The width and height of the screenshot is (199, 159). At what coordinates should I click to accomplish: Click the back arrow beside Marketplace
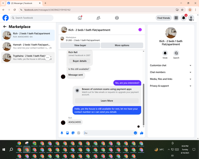(5, 27)
